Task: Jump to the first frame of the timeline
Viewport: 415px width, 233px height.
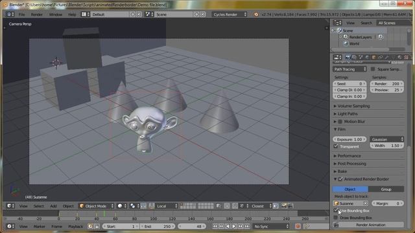Action: click(x=215, y=226)
